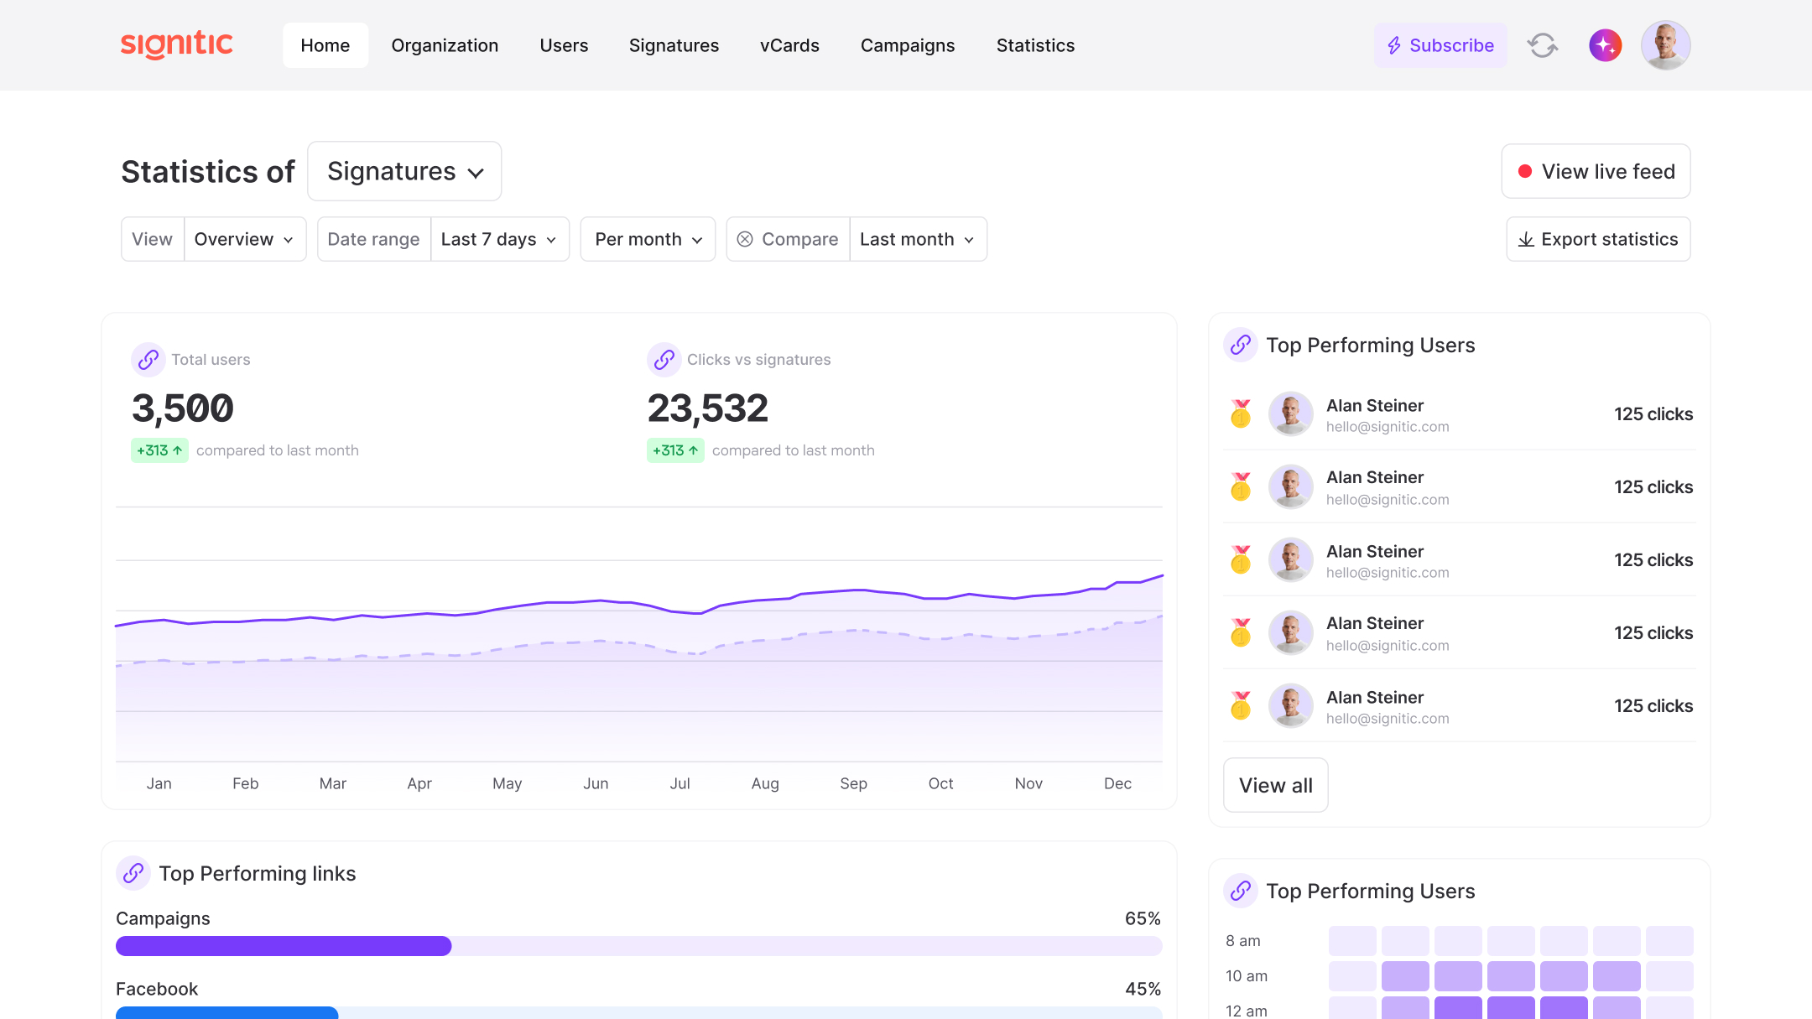Screen dimensions: 1812x1019
Task: Click the Subscribe button
Action: pyautogui.click(x=1440, y=45)
